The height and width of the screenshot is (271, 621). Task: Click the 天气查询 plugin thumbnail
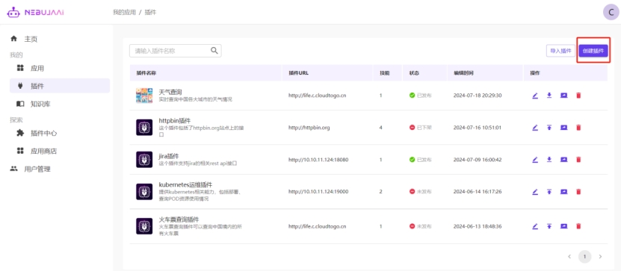(x=144, y=96)
